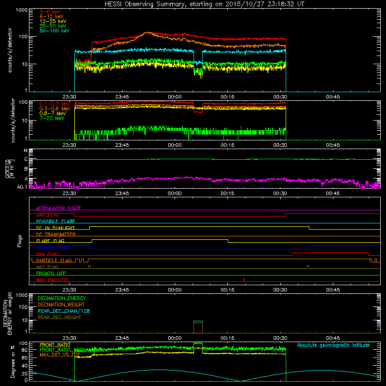Click the 'GOES15' axis label
The image size is (386, 386).
tap(7, 168)
